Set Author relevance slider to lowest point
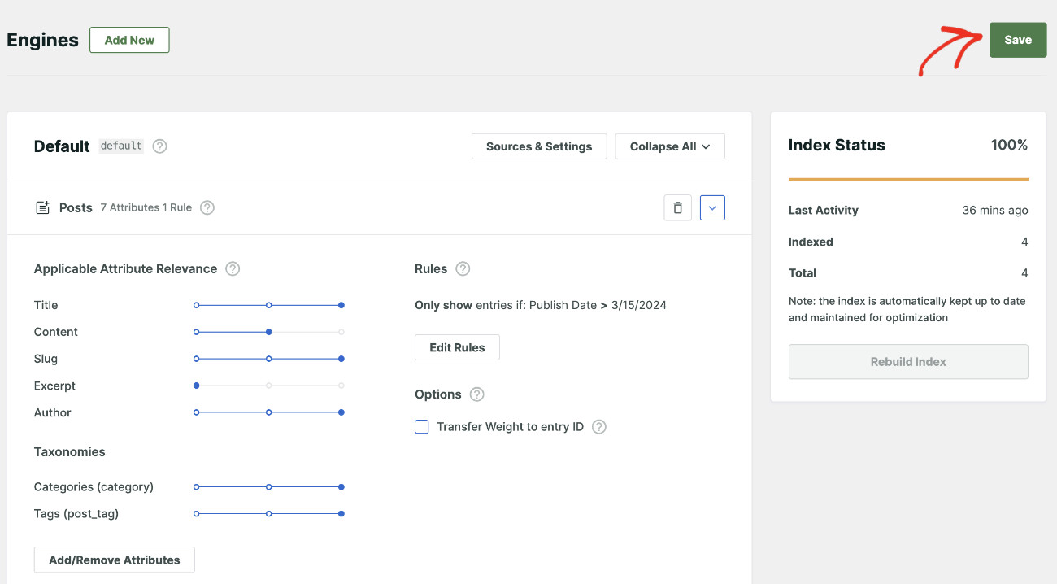This screenshot has width=1057, height=584. pos(197,412)
